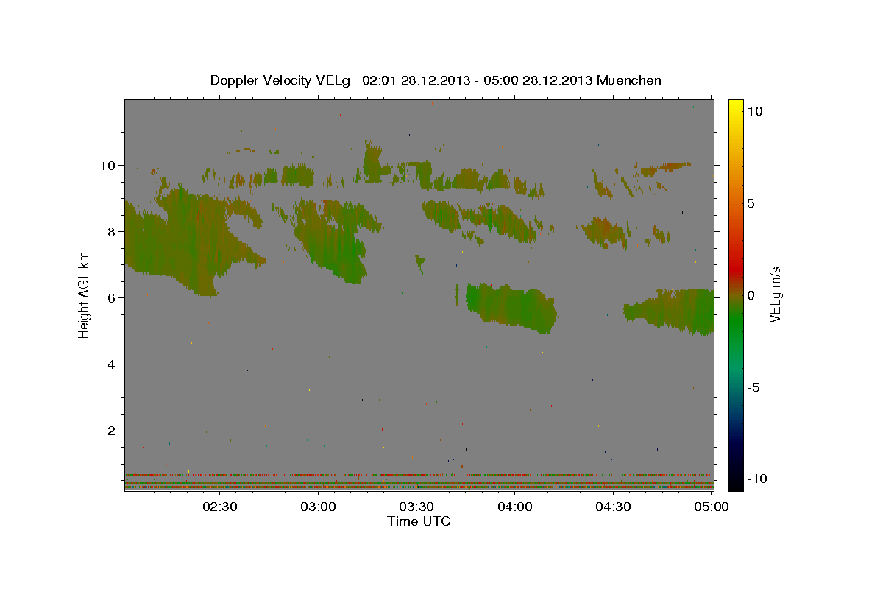Click the colorbar value 0 label
The image size is (883, 589).
(x=751, y=294)
